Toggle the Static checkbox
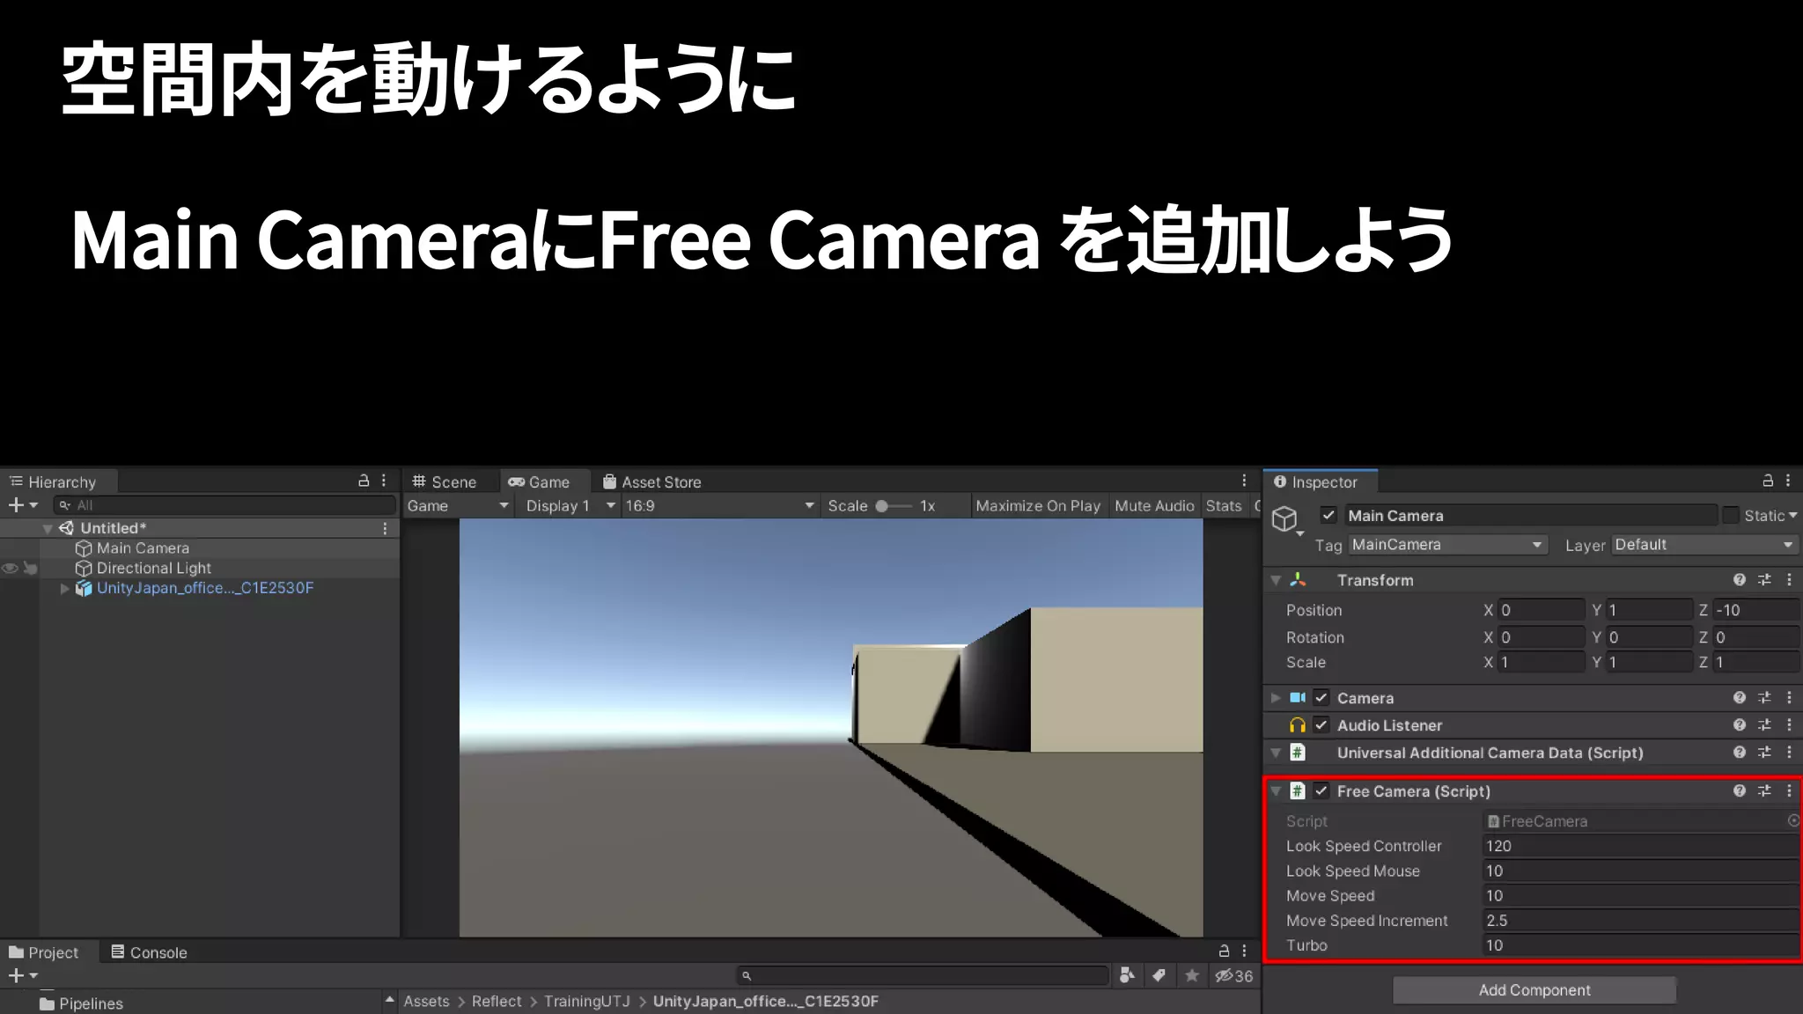1803x1014 pixels. (1731, 515)
